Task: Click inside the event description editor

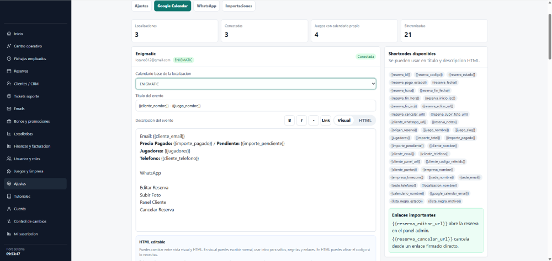Action: (x=256, y=180)
